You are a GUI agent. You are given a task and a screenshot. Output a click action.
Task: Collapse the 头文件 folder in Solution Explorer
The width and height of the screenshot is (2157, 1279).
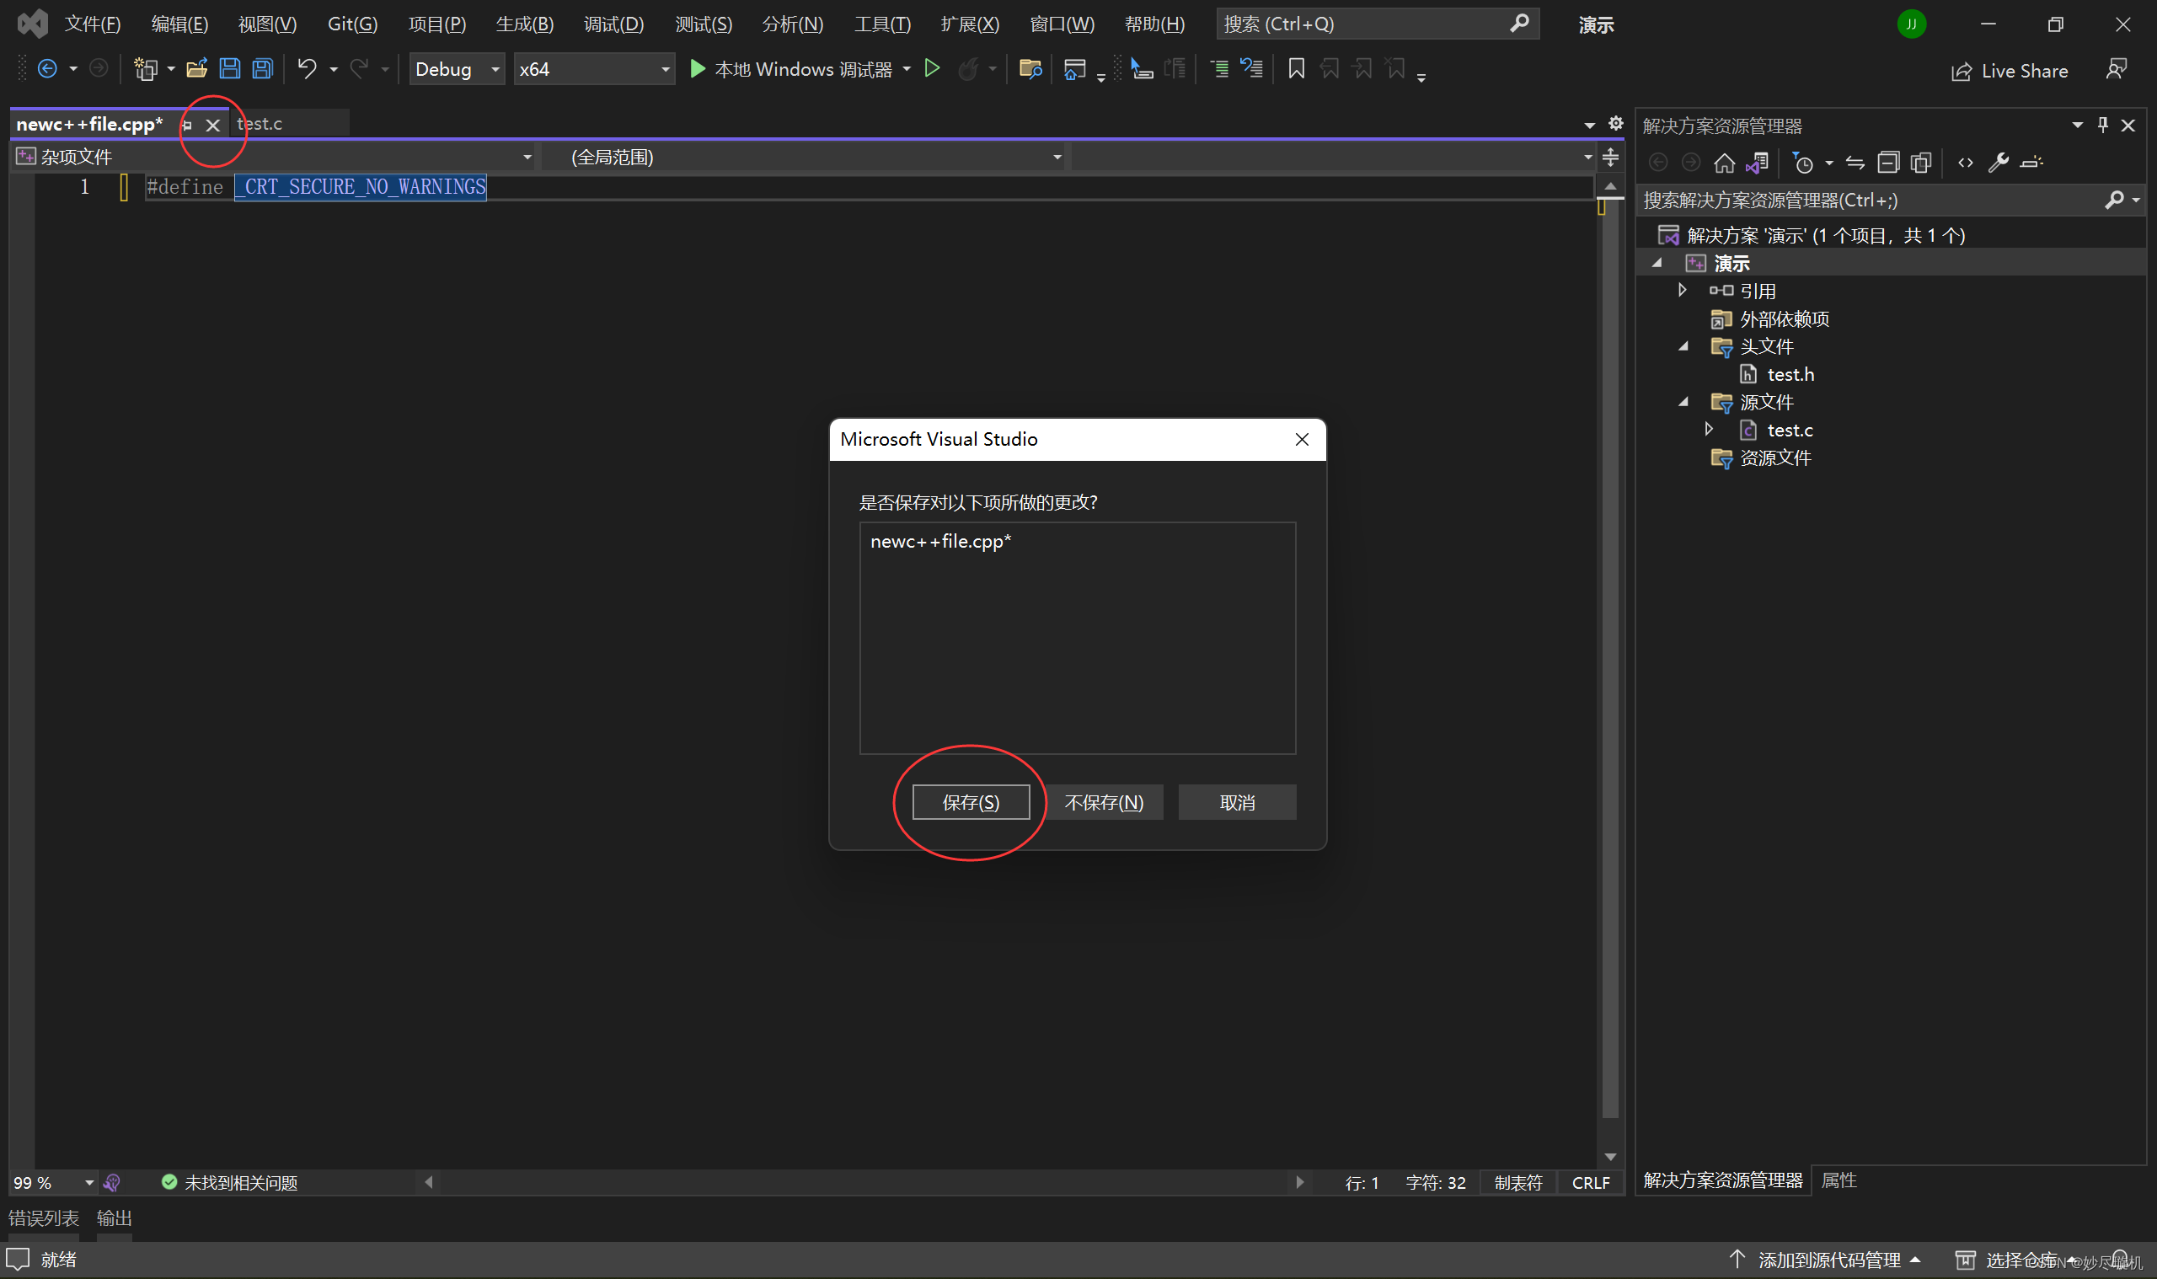coord(1683,346)
